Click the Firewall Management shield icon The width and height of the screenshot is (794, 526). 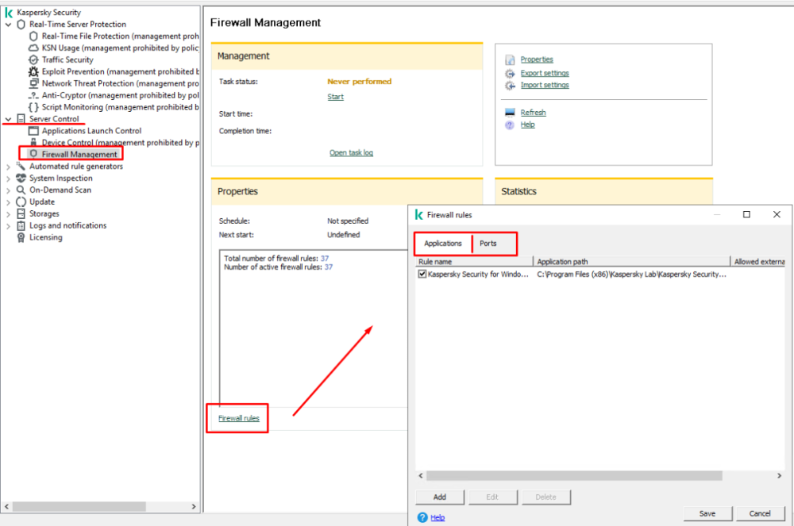click(33, 154)
